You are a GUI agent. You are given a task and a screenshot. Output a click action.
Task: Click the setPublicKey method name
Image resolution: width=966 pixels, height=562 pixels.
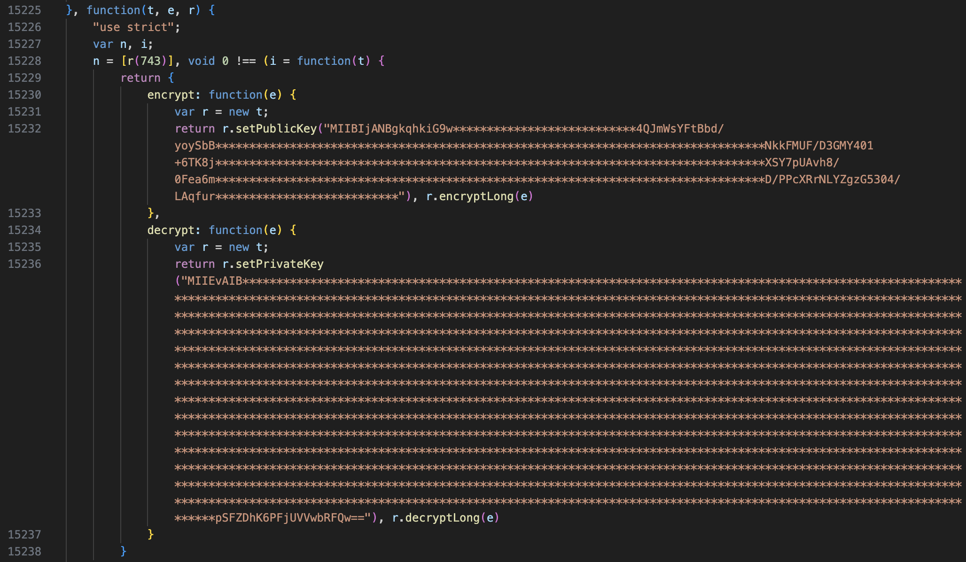[x=276, y=129]
